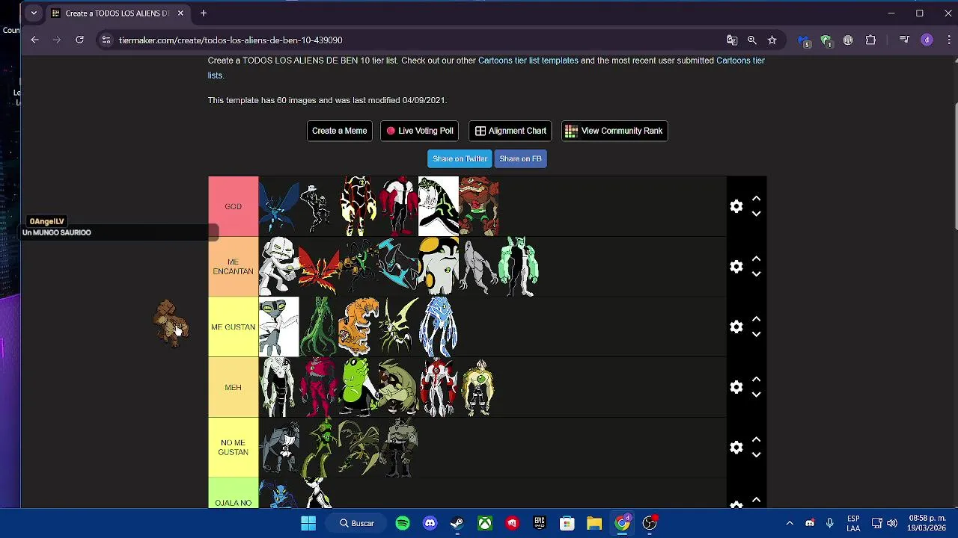Go back in browser history
The width and height of the screenshot is (958, 538).
(x=34, y=40)
